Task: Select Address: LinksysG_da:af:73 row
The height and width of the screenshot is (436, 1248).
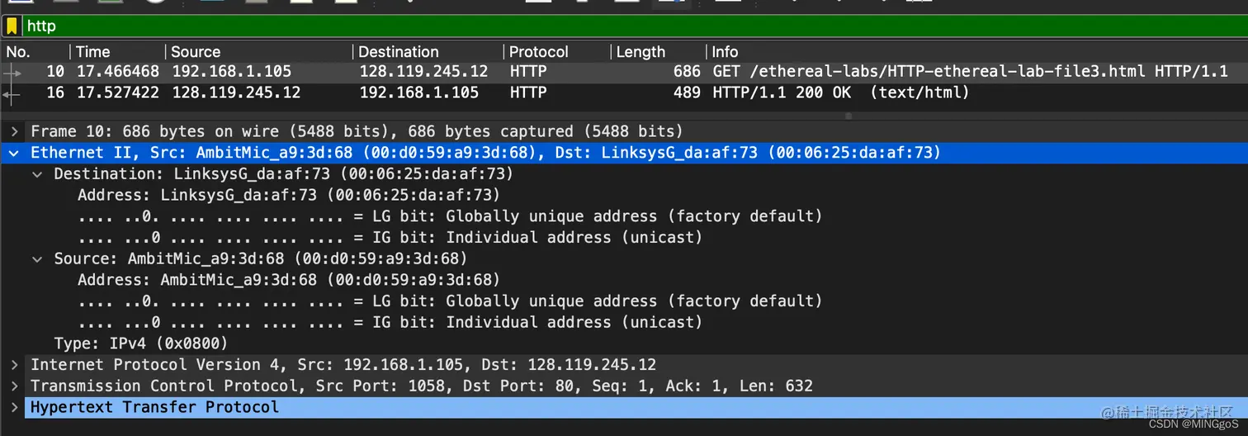Action: [289, 195]
